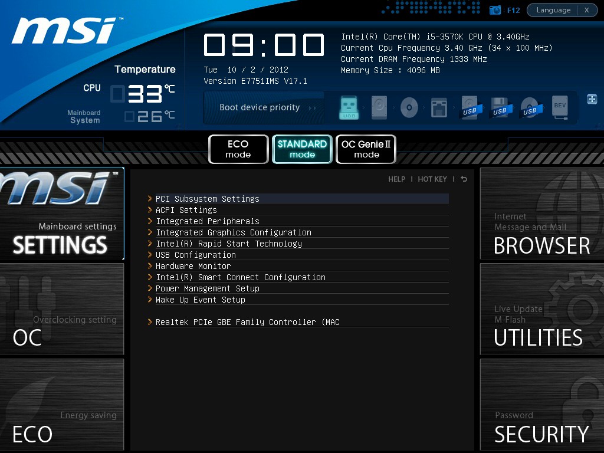
Task: Choose the CD/DVD boot device icon
Action: coord(409,108)
